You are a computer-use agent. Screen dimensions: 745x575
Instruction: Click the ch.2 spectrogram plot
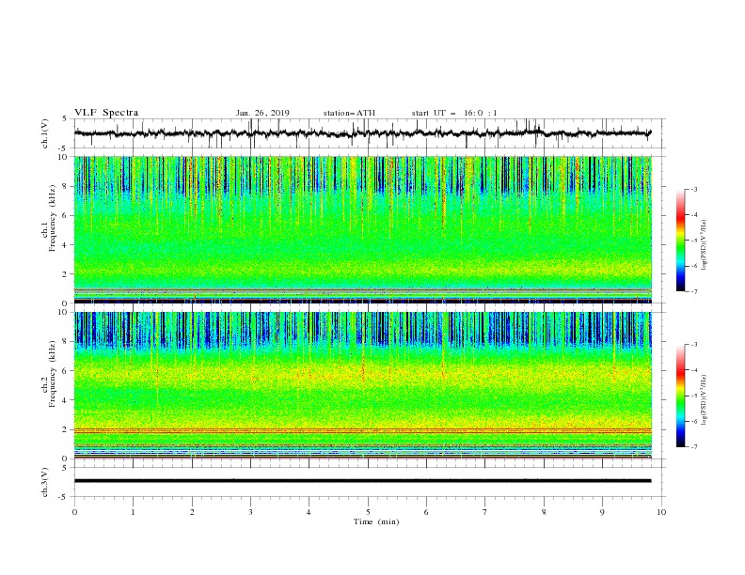(363, 385)
